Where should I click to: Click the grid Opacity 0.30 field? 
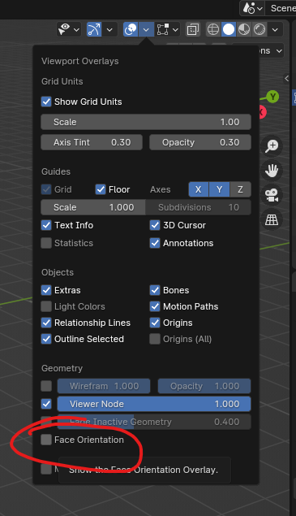200,142
